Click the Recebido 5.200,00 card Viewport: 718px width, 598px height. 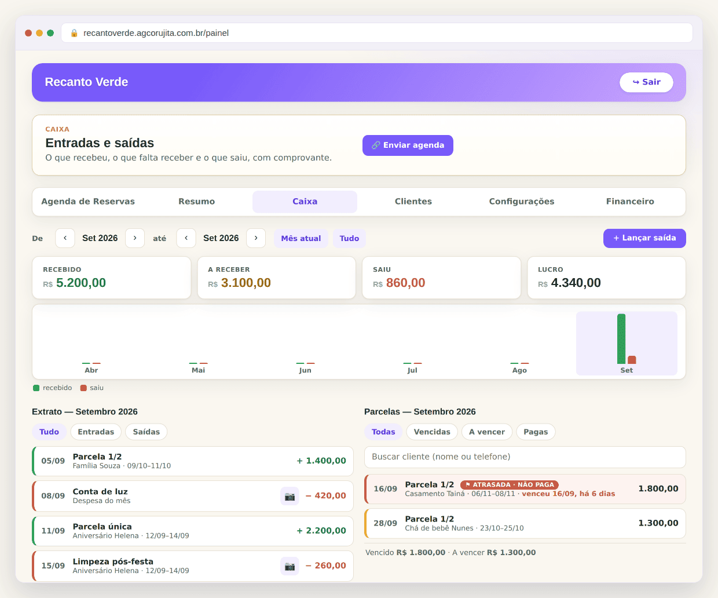(x=112, y=278)
